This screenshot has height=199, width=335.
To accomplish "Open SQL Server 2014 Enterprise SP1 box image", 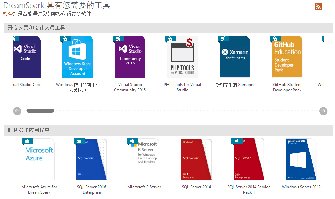I will click(249, 159).
